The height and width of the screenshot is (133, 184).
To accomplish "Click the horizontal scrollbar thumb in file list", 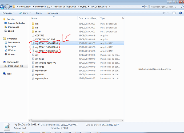I will click(x=71, y=120).
